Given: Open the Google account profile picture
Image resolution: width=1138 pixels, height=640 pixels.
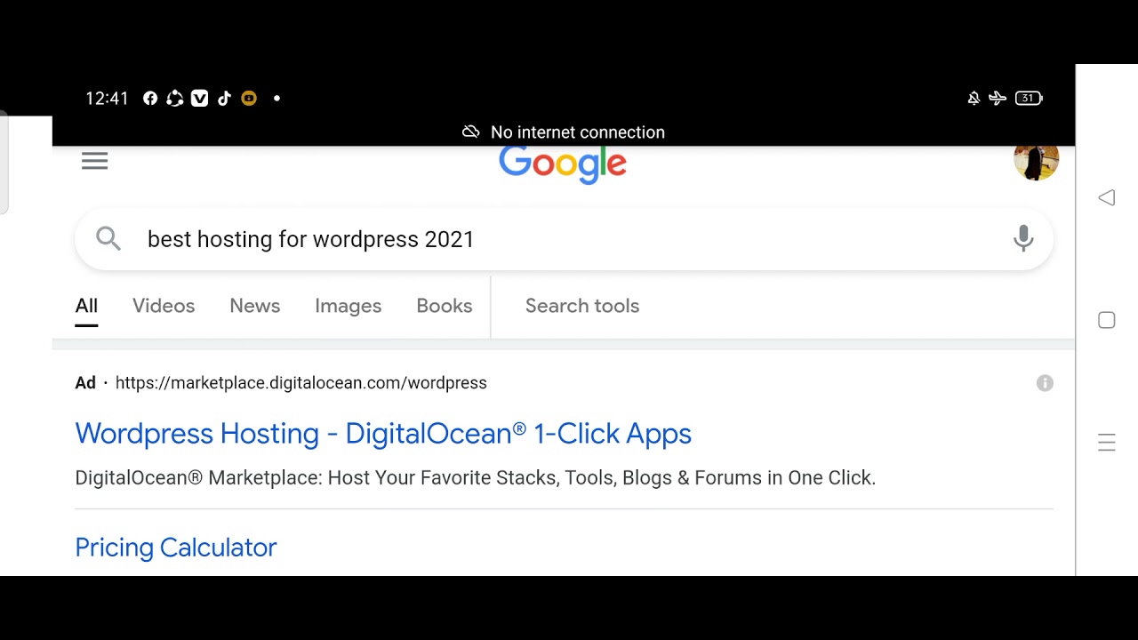Looking at the screenshot, I should point(1036,162).
